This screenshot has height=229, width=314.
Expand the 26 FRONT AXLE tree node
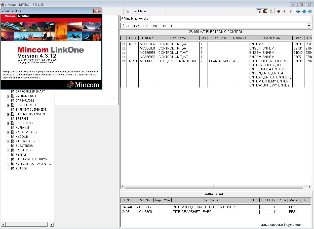tap(8, 96)
